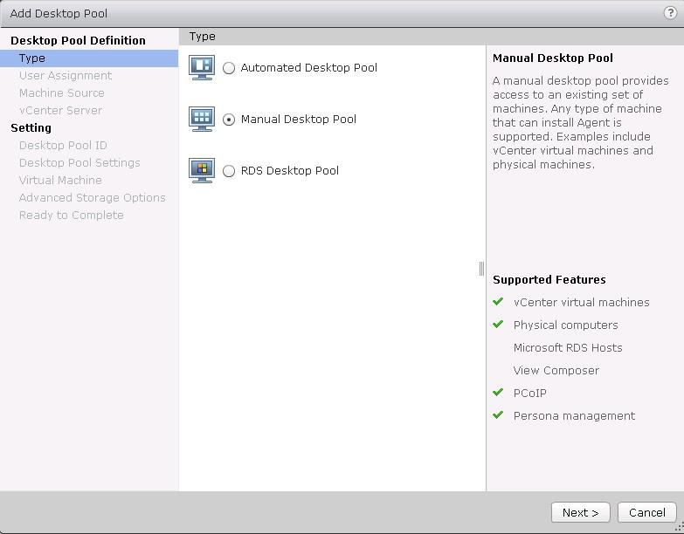Click the Manual Desktop Pool monitor icon
This screenshot has width=684, height=534.
click(x=202, y=119)
